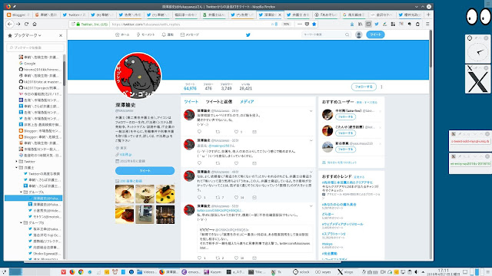Open the emacs entry in the taskbar
Image resolution: width=492 pixels, height=276 pixels.
[191, 272]
